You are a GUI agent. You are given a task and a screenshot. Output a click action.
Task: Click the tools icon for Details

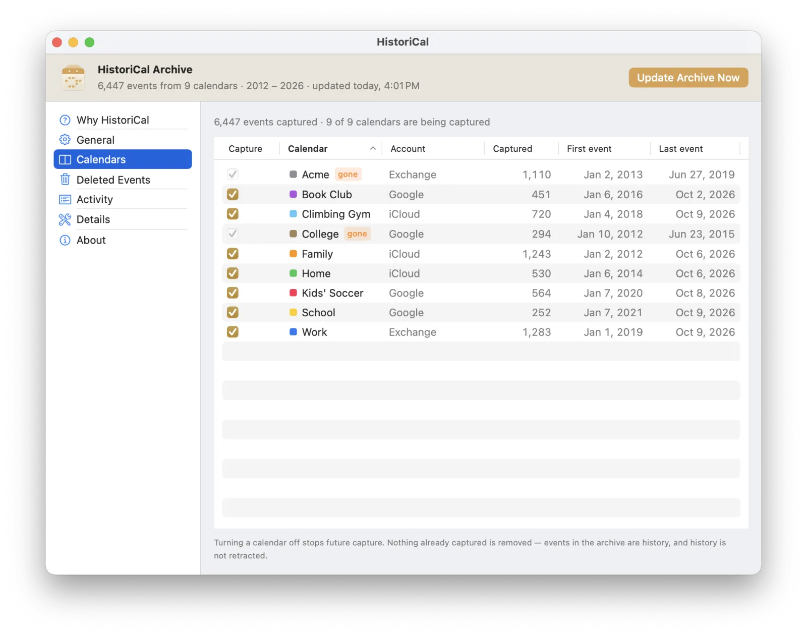(65, 219)
